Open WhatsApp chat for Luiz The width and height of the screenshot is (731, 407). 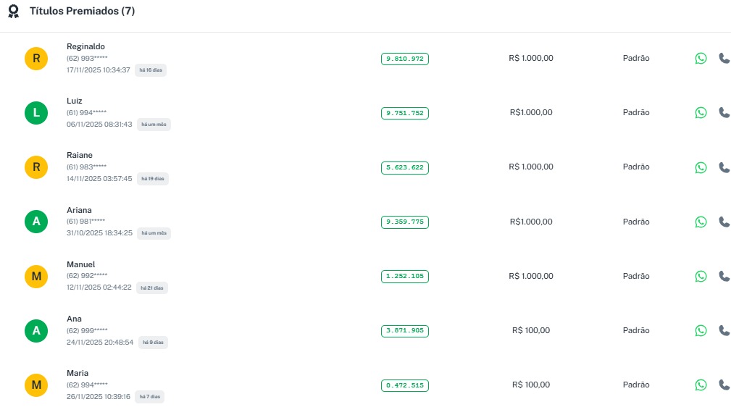pyautogui.click(x=701, y=113)
